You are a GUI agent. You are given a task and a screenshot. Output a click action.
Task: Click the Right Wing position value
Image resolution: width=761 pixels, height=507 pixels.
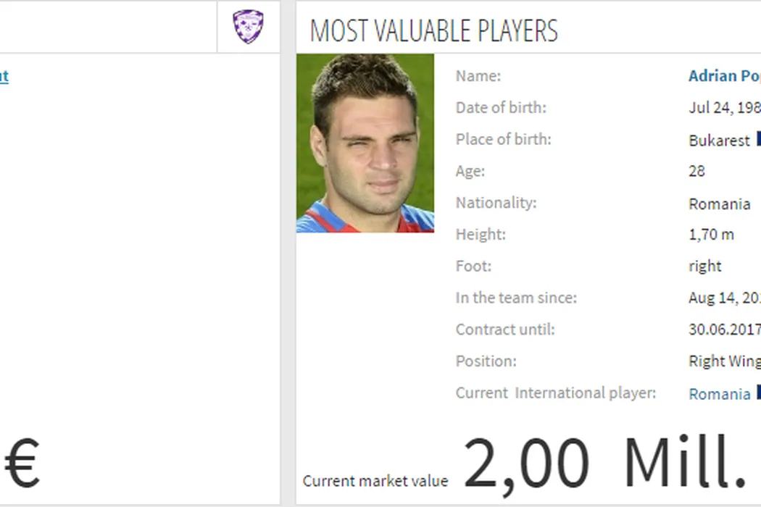724,361
